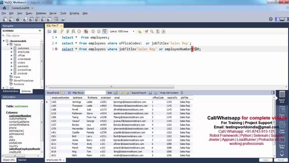Open script file icon in SQL editor
The height and width of the screenshot is (163, 289).
(x=49, y=31)
